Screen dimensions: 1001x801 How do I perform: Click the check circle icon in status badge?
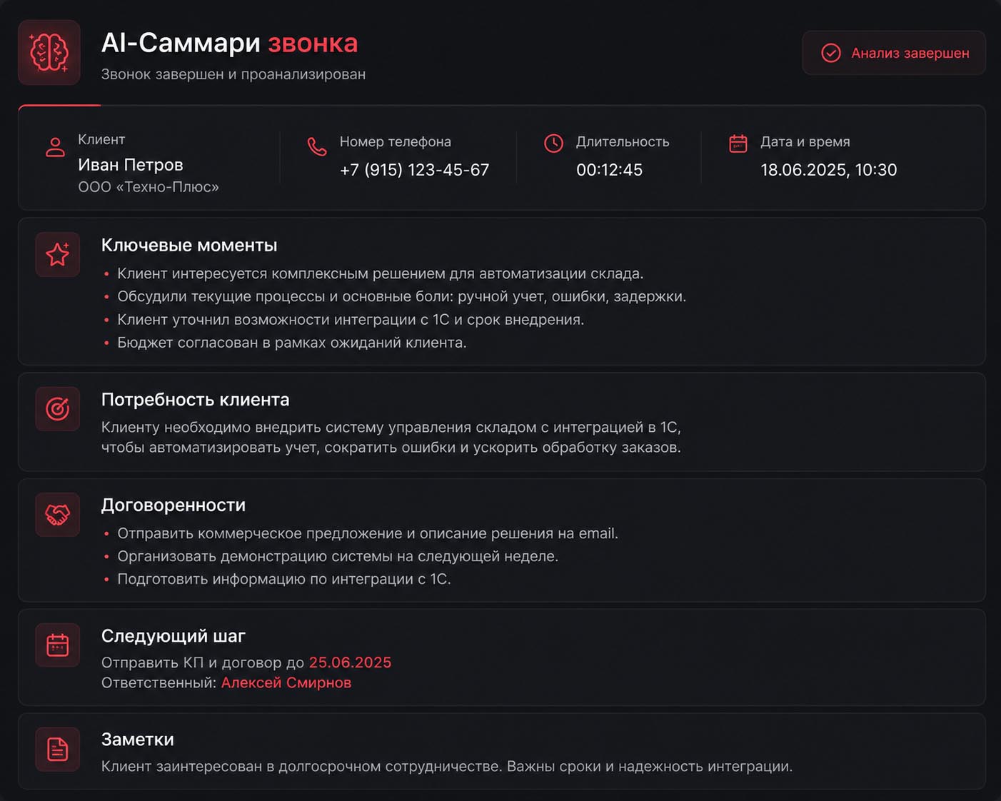(830, 53)
